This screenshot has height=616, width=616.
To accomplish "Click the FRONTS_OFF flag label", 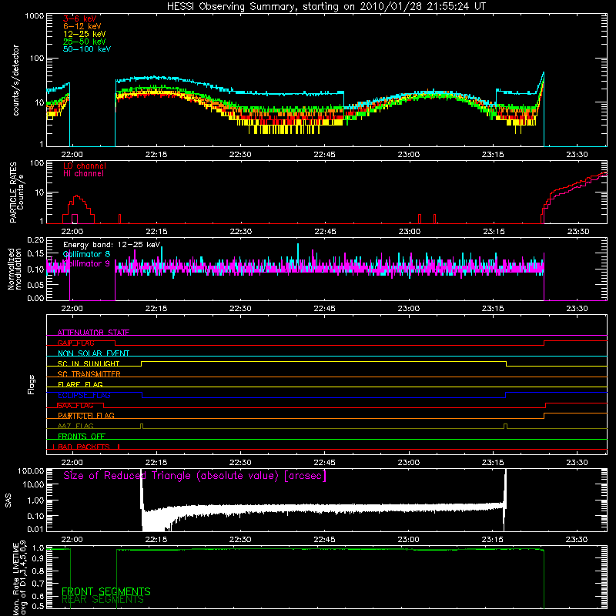I will pos(82,436).
